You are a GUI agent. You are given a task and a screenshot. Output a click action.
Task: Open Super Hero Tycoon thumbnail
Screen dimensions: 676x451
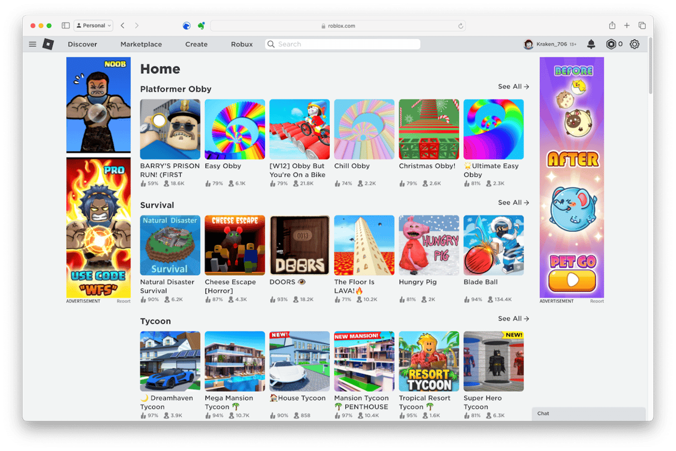(x=494, y=362)
